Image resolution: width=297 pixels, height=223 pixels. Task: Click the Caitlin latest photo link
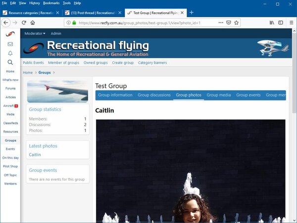(x=35, y=154)
